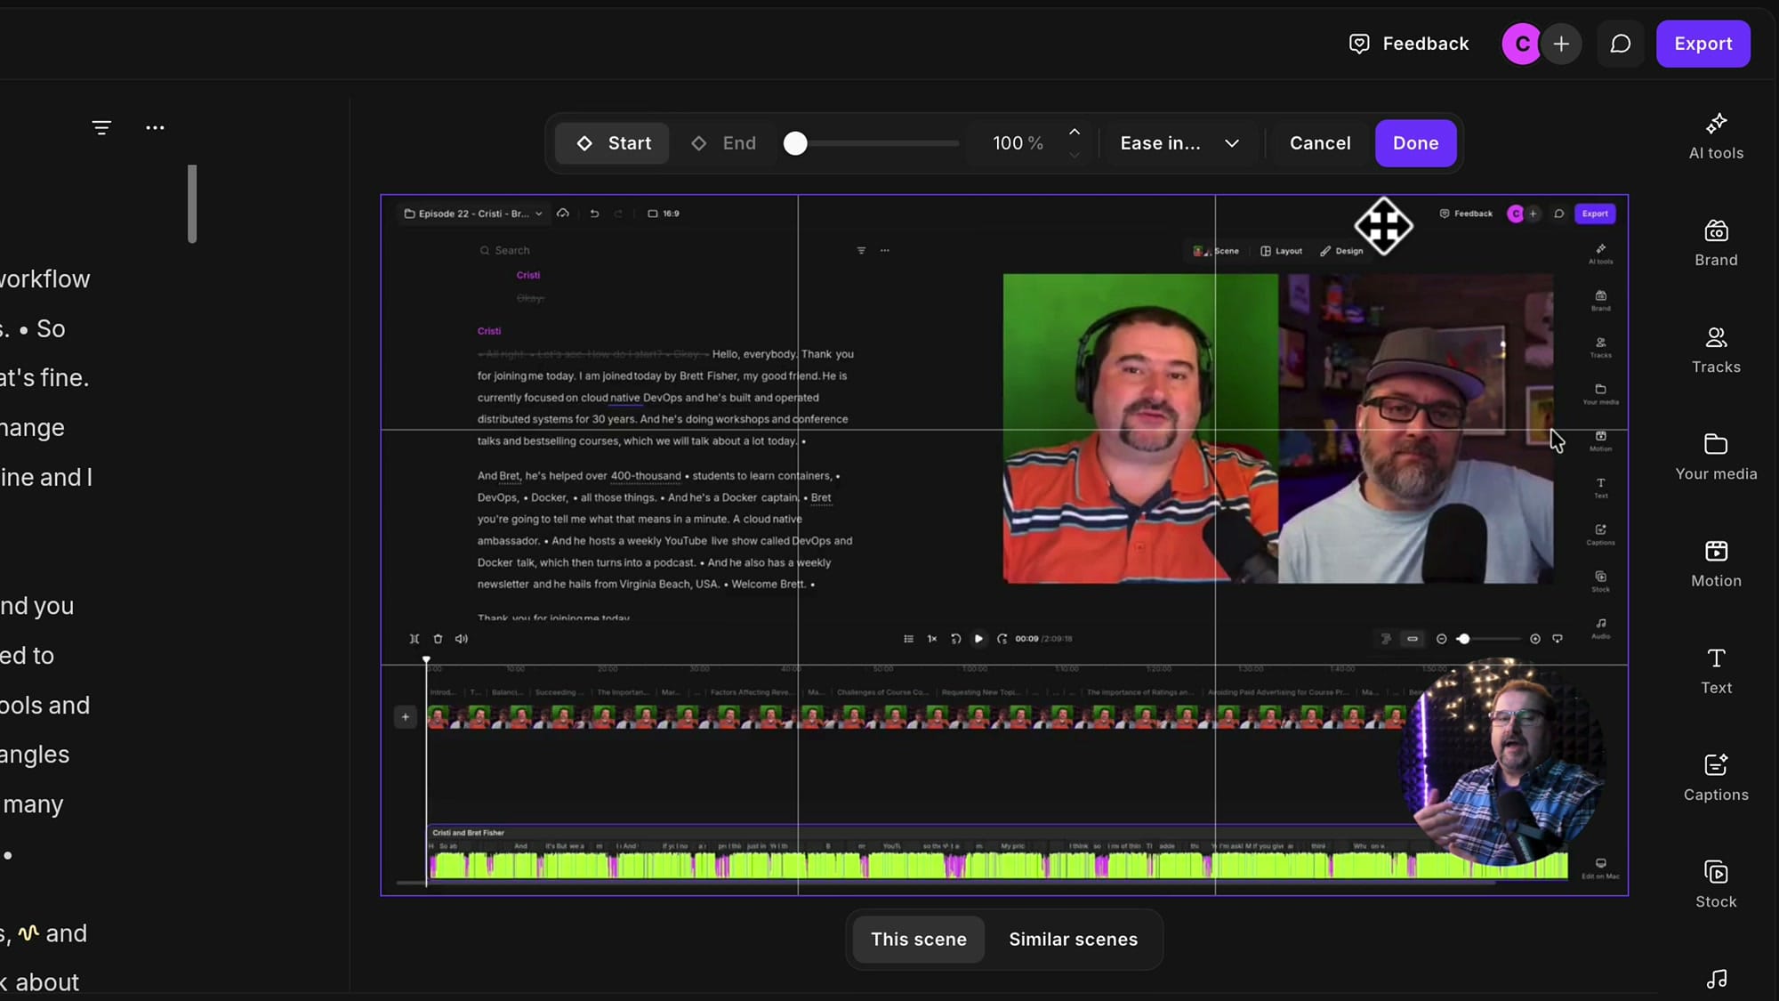Open the Your media folder panel
The height and width of the screenshot is (1001, 1779).
(1716, 457)
